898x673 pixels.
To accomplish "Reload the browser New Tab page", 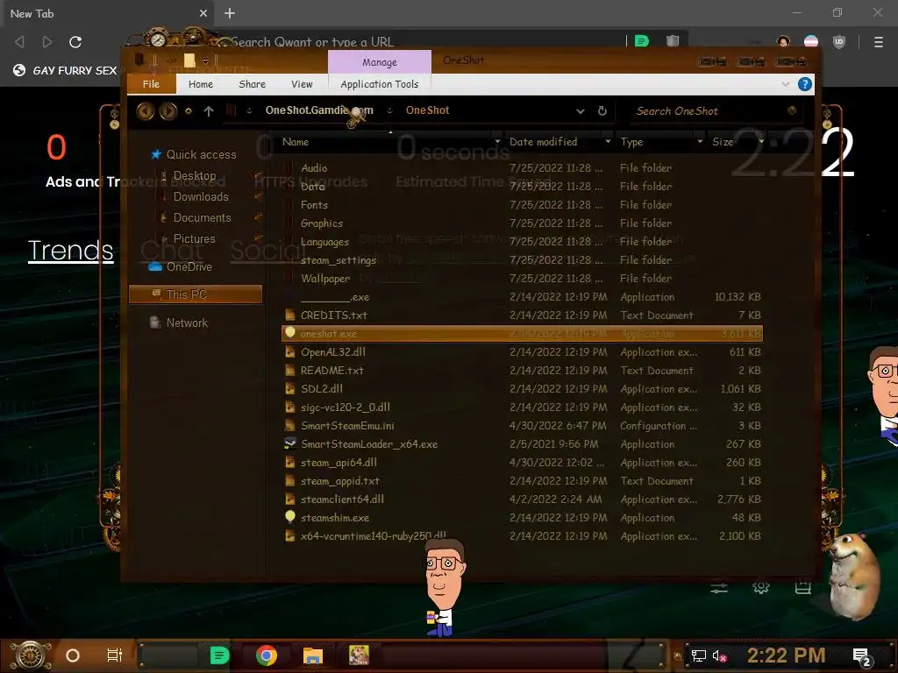I will coord(75,42).
